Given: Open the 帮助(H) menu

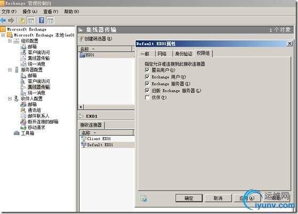Looking at the screenshot, I should [x=72, y=12].
